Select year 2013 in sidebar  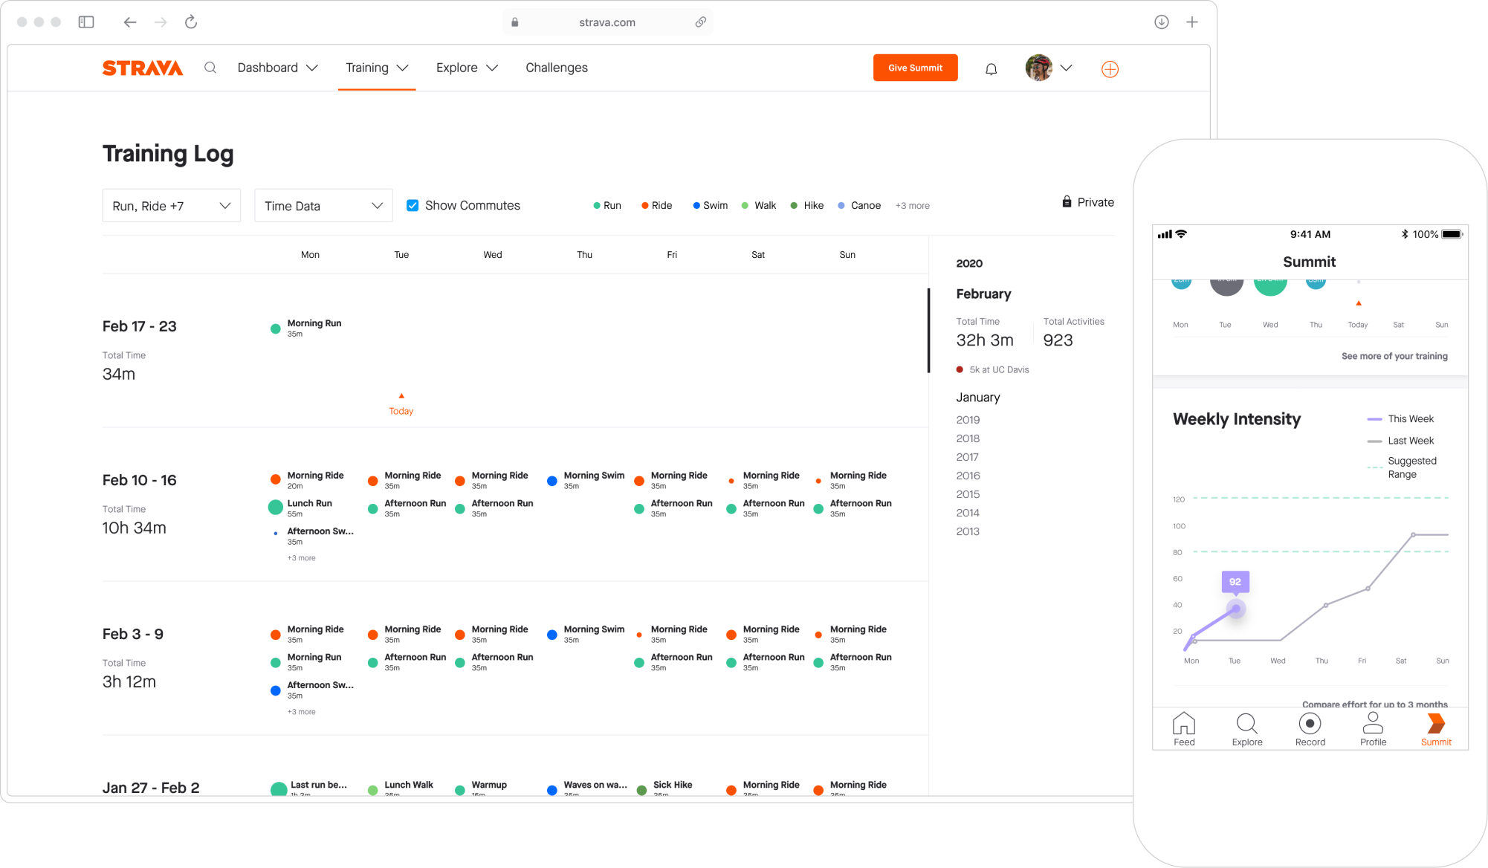pyautogui.click(x=968, y=531)
